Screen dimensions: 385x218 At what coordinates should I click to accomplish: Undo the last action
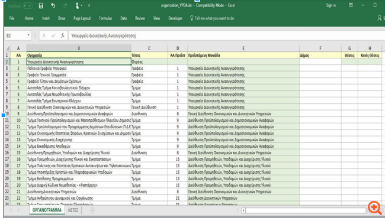(53, 5)
